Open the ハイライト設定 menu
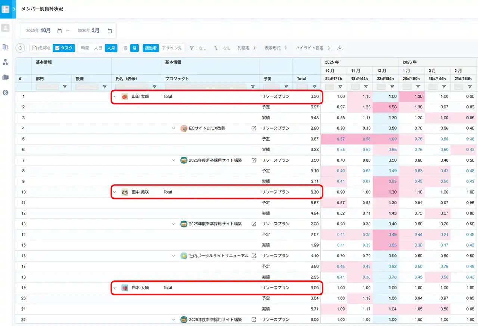478x326 pixels. tap(313, 48)
